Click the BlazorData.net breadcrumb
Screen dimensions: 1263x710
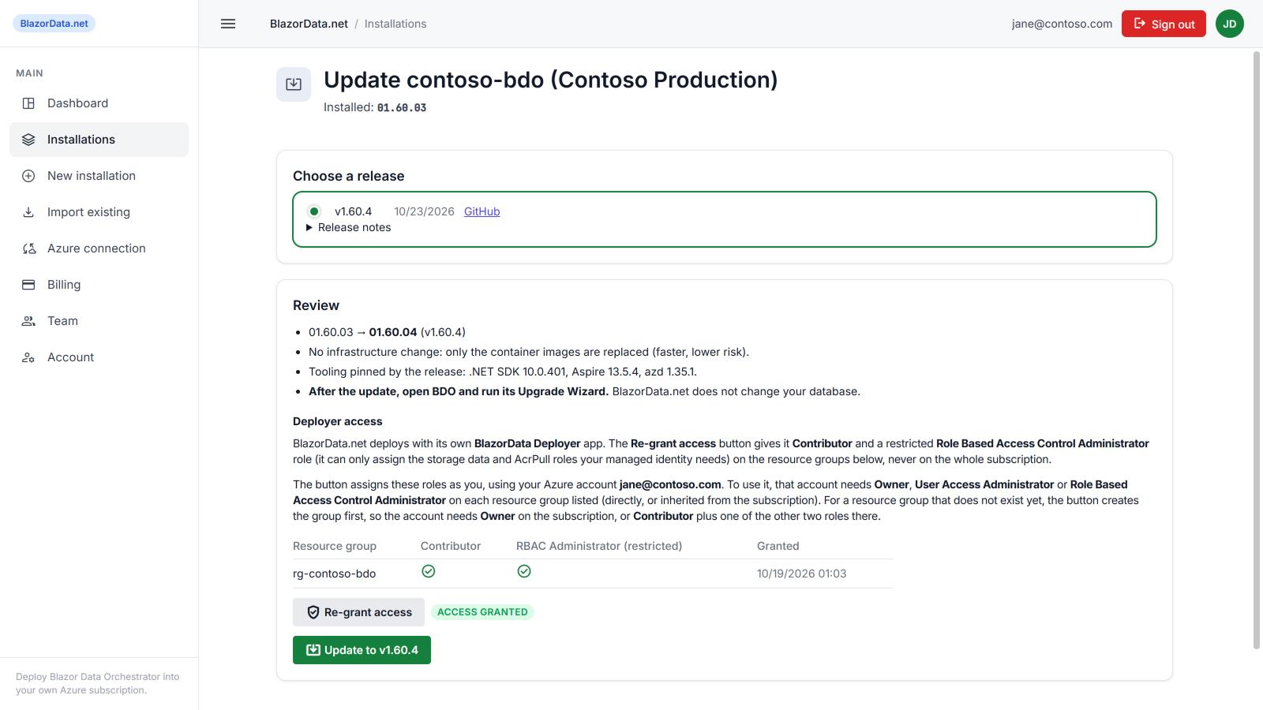[x=309, y=24]
